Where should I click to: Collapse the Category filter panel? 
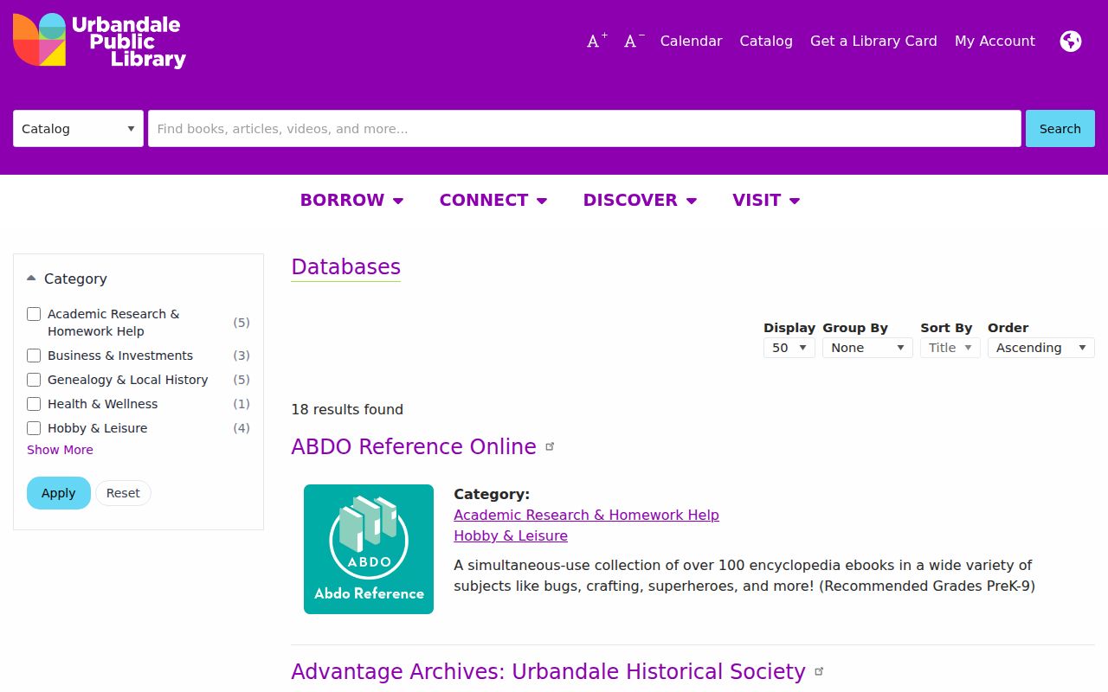68,279
